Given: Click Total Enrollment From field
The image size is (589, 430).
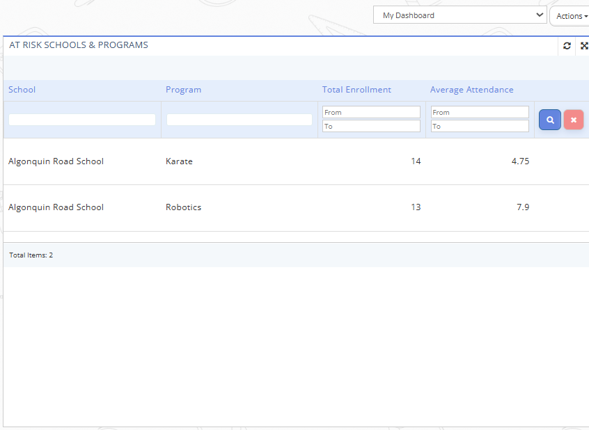Looking at the screenshot, I should click(371, 112).
